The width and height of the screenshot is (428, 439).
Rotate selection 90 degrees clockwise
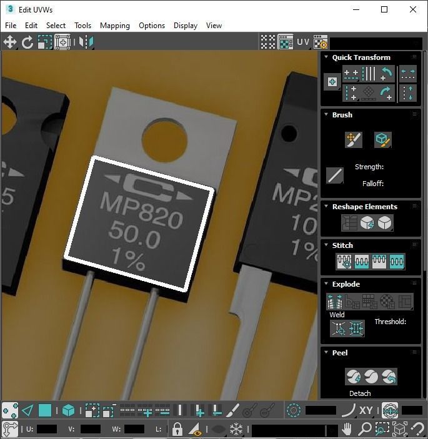tap(386, 93)
